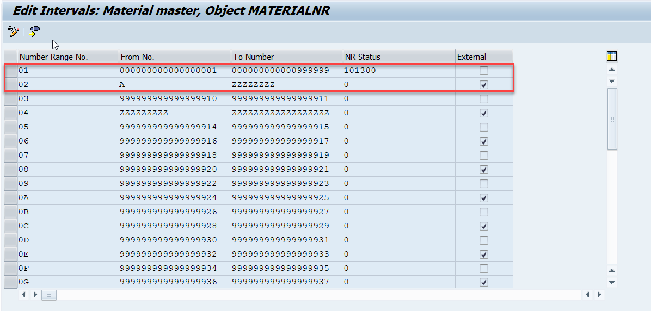651x311 pixels.
Task: Select row 01 using its row selector
Action: point(10,71)
